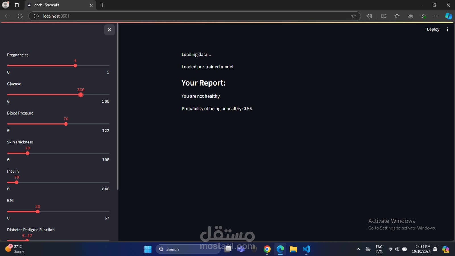Click the Skin Thickness slider handle at 20

click(28, 153)
